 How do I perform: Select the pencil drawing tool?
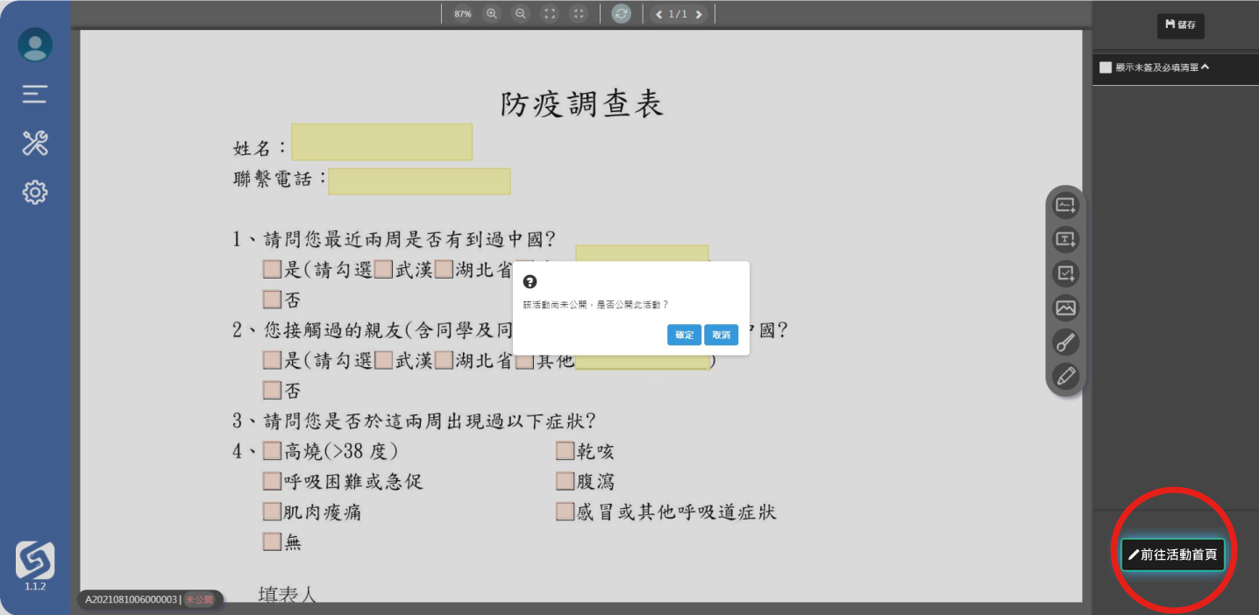[1065, 377]
